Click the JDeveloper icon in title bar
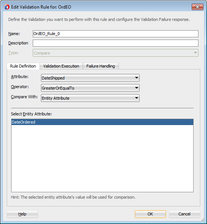 (7, 7)
